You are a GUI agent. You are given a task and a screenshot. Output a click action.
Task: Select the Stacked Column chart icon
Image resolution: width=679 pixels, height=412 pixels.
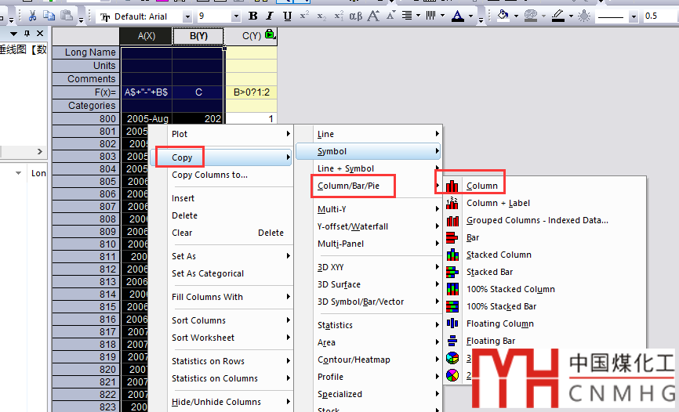coord(452,255)
